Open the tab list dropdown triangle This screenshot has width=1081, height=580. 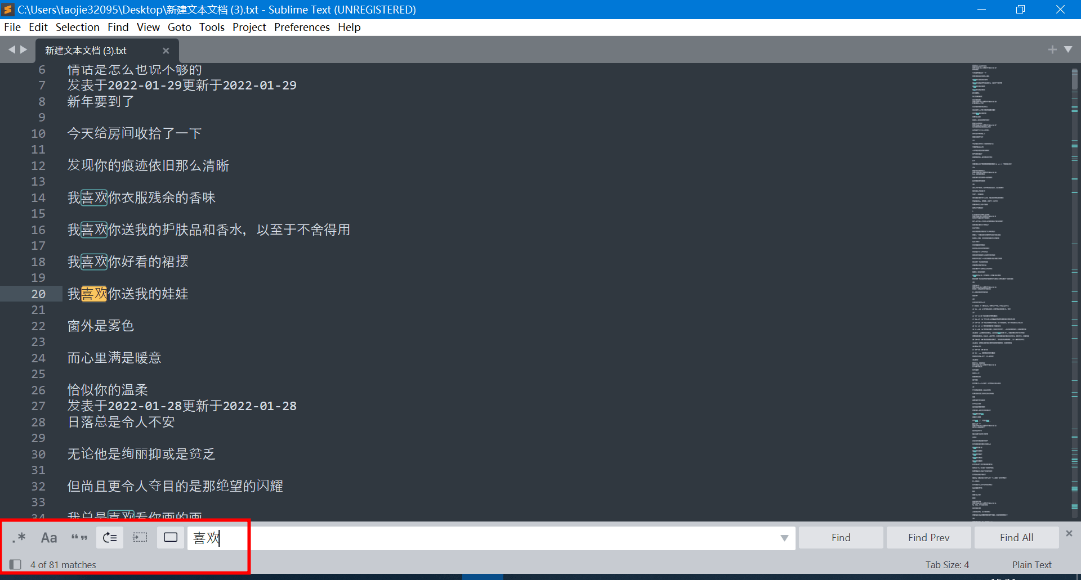[x=1068, y=50]
